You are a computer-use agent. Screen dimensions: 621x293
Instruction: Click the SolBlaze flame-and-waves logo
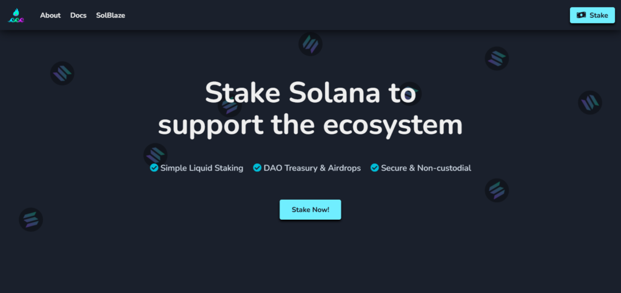pos(16,15)
